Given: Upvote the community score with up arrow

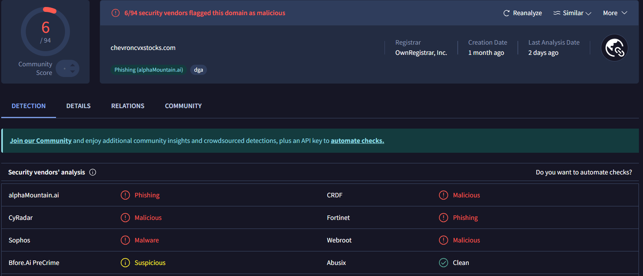Looking at the screenshot, I should [72, 65].
